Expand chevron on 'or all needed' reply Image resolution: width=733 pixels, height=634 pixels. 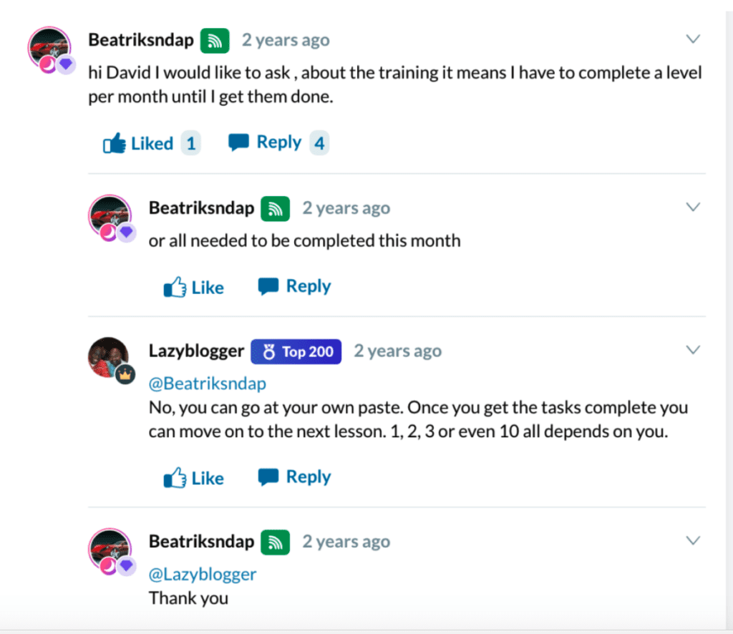(693, 207)
